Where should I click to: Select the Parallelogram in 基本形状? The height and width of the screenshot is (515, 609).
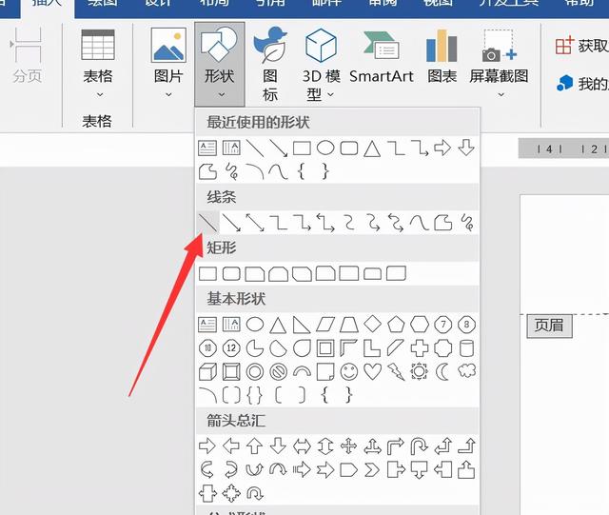325,325
